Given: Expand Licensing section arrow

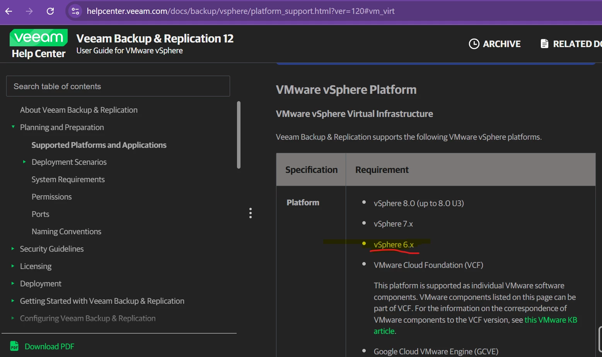Looking at the screenshot, I should click(13, 266).
